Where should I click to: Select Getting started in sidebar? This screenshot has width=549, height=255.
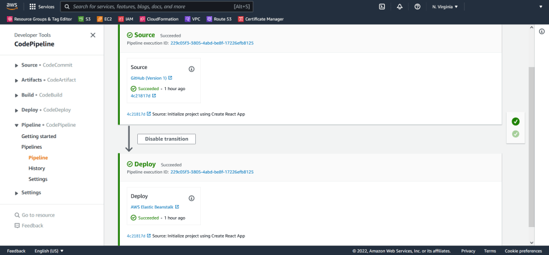tap(39, 136)
